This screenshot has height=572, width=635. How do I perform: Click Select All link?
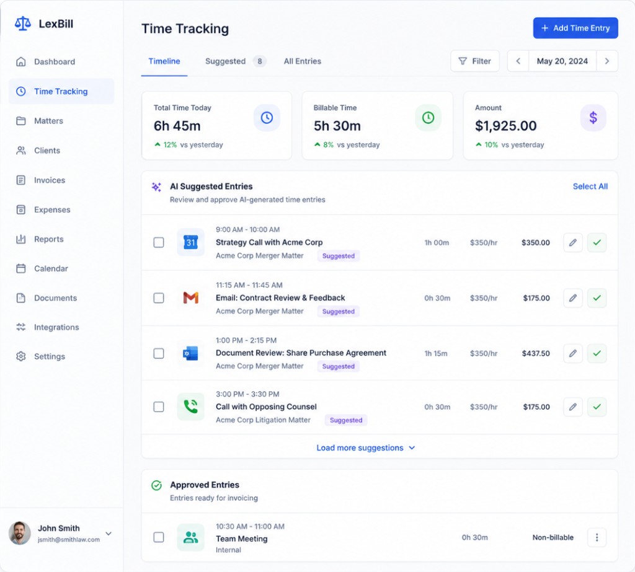pos(590,186)
